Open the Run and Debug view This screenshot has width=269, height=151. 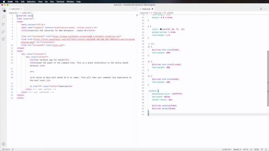point(4,32)
